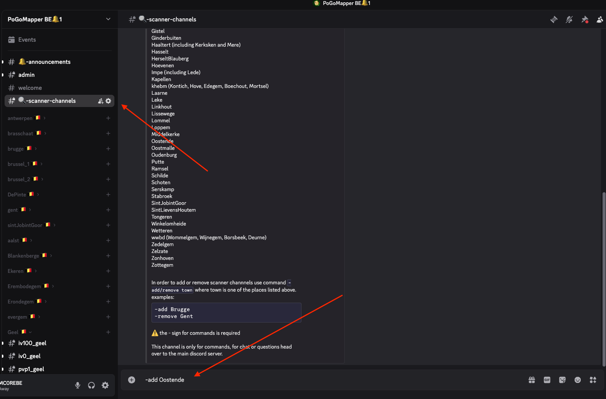The height and width of the screenshot is (399, 606).
Task: Expand the Erembodegem category
Action: tap(31, 286)
